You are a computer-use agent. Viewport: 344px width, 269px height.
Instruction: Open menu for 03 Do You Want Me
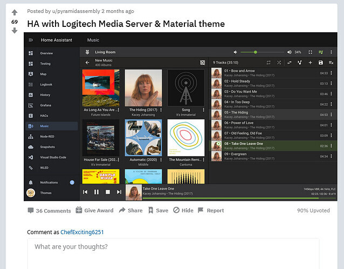tap(331, 94)
